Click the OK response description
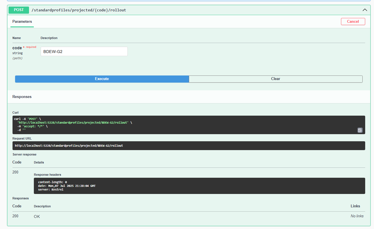 tap(37, 216)
